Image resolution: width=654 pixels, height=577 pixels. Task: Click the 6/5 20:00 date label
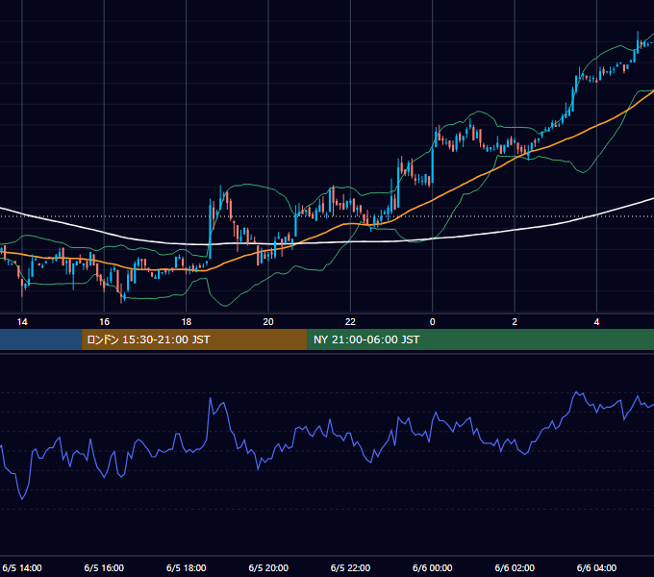(268, 567)
